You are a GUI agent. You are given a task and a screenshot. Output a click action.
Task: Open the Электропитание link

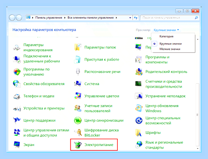pyautogui.click(x=99, y=145)
